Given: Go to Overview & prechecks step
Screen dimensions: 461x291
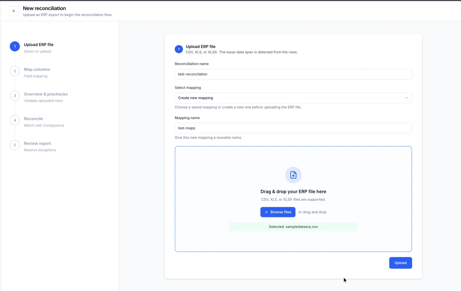Looking at the screenshot, I should [46, 94].
